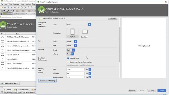Click device icon of Nexus 4 API 22 Lollipop row
The width and height of the screenshot is (169, 95).
pos(2,46)
